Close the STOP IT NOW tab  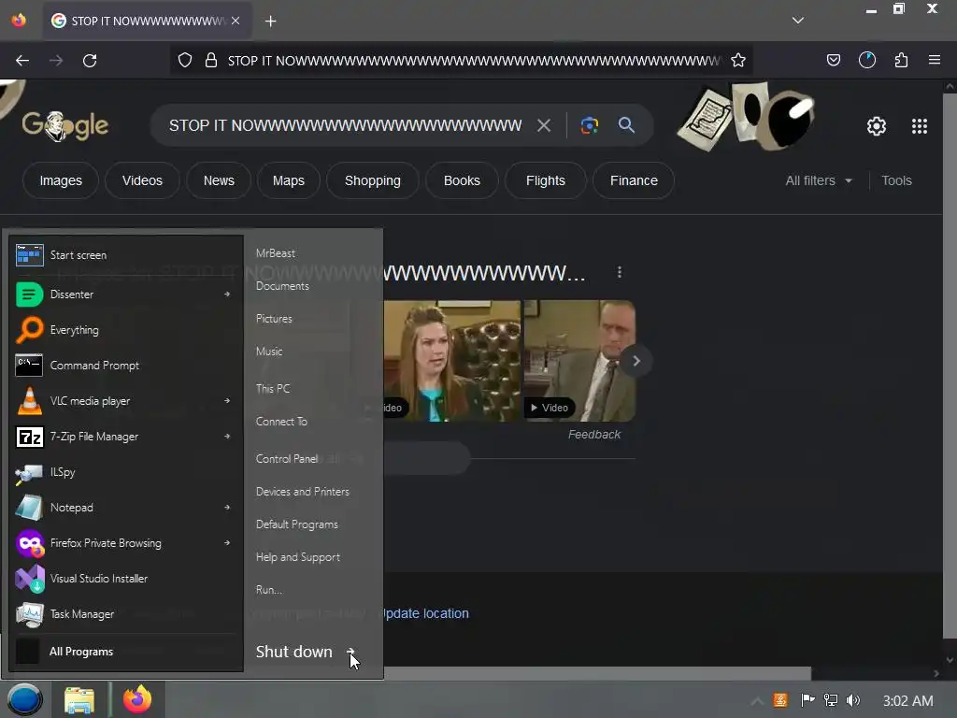236,21
